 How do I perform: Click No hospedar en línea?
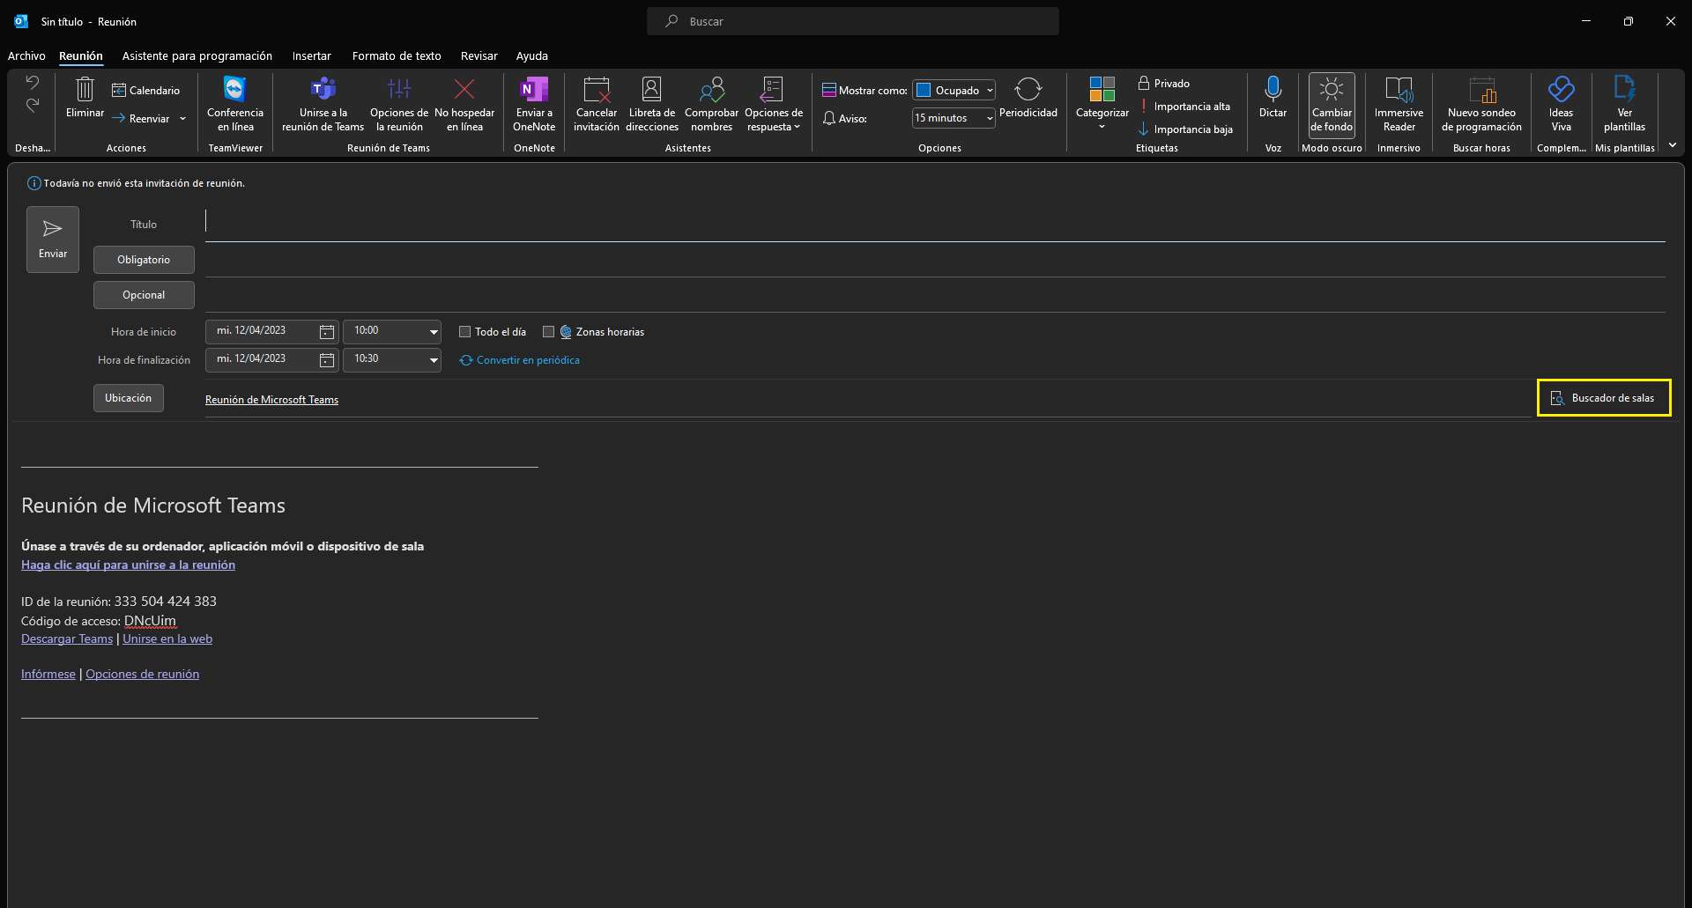click(464, 104)
